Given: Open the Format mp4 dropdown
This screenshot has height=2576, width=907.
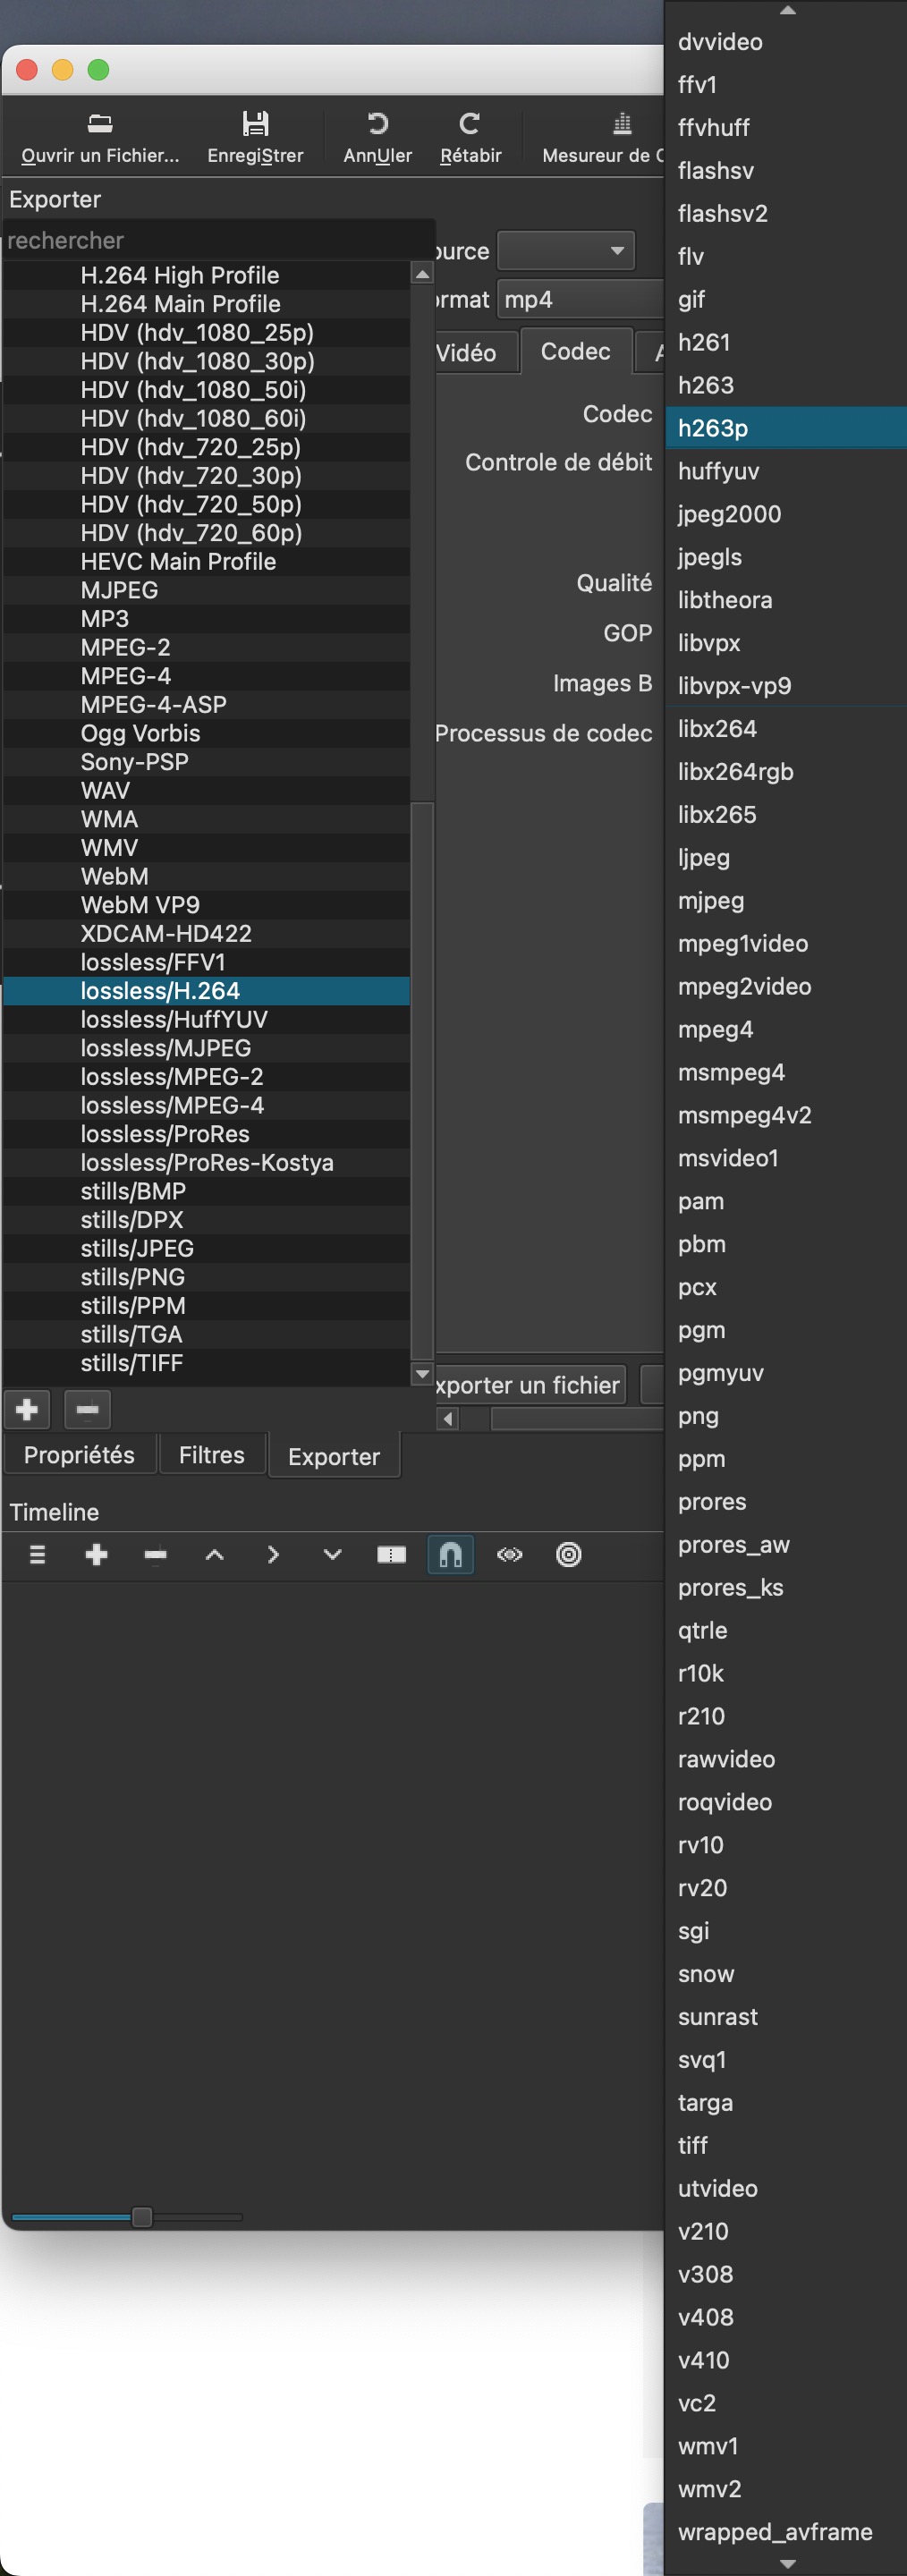Looking at the screenshot, I should tap(580, 299).
